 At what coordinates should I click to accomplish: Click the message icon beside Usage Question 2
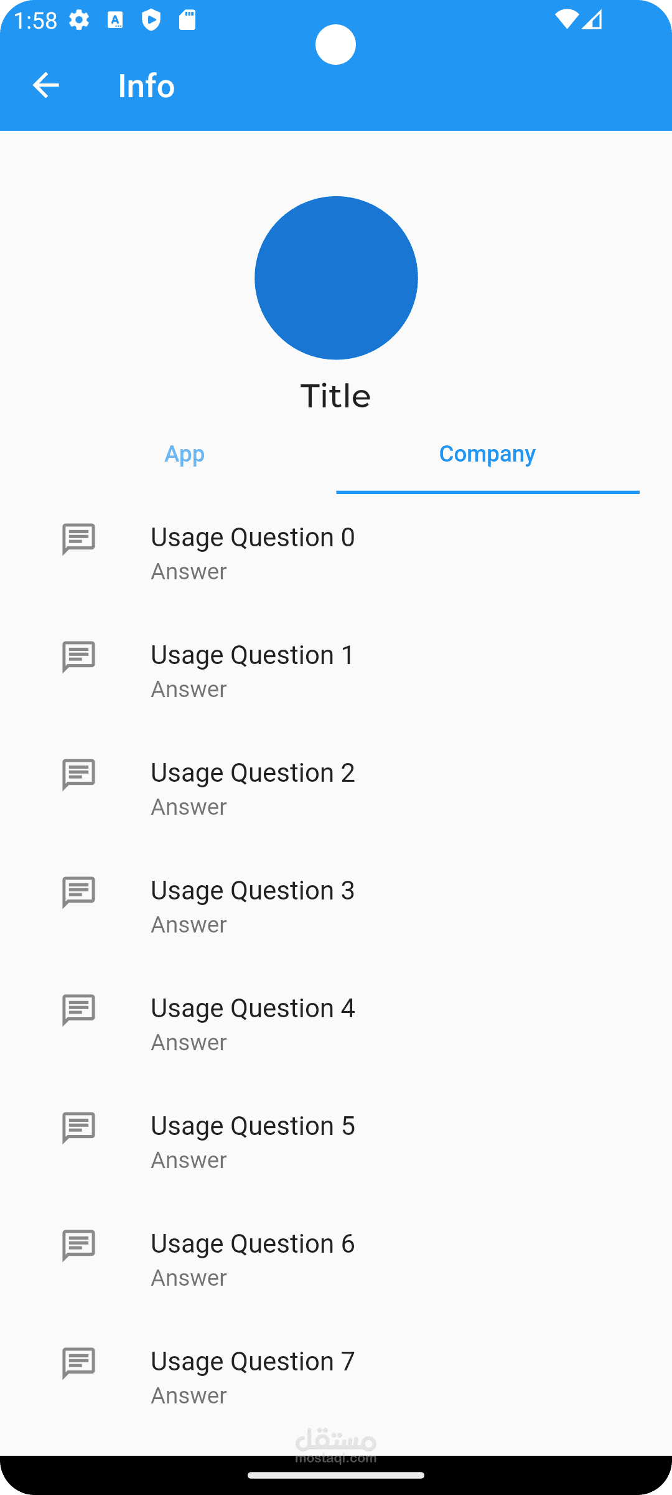[x=78, y=774]
